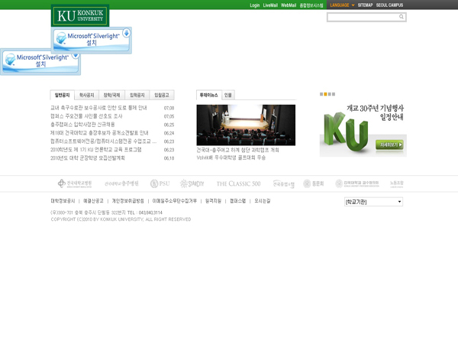Screen dimensions: 458x344
Task: Switch to the 인물 tab
Action: pyautogui.click(x=228, y=95)
